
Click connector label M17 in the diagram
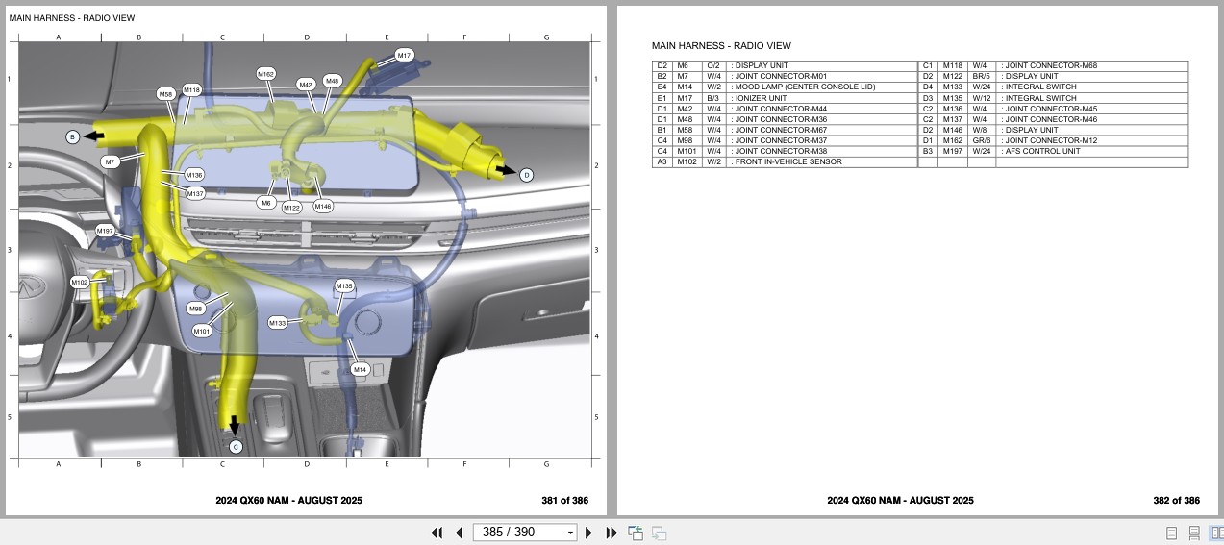[x=404, y=56]
